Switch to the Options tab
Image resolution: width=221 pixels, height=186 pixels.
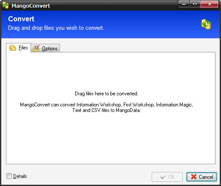coord(45,48)
